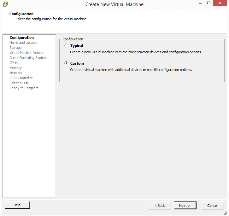Image resolution: width=229 pixels, height=216 pixels.
Task: Maximize the Create New Virtual Machine window
Action: [x=209, y=3]
